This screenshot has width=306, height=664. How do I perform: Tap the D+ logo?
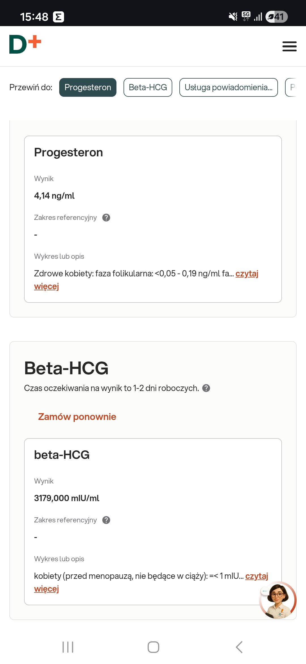click(x=25, y=44)
